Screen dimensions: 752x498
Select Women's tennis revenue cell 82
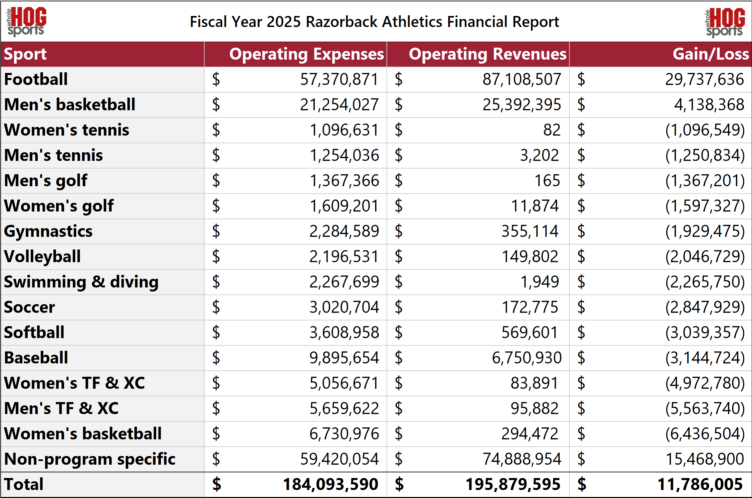(552, 130)
